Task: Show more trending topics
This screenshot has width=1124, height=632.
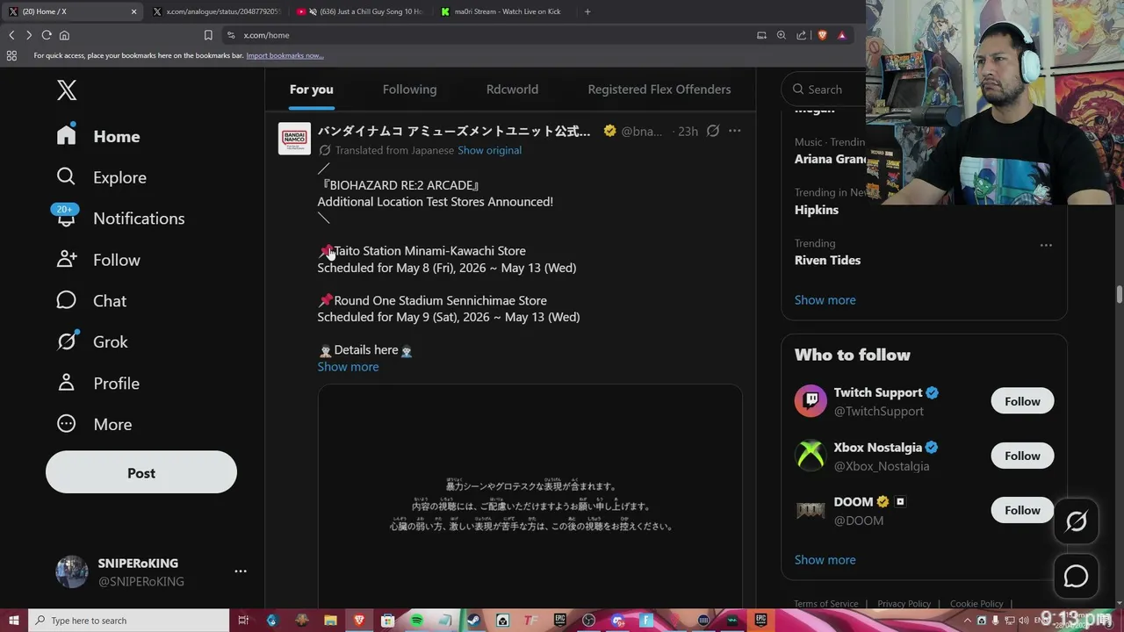Action: point(825,300)
